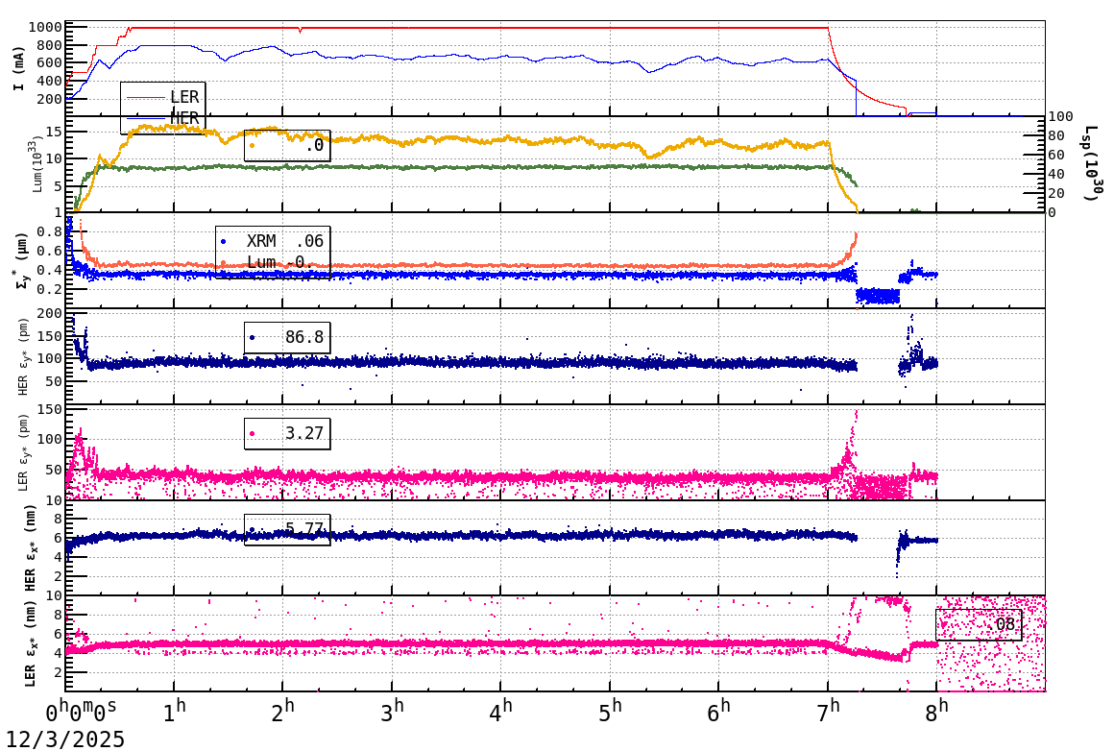The height and width of the screenshot is (751, 1114).
Task: Click the blue XRM dot marker in legend
Action: tap(223, 241)
